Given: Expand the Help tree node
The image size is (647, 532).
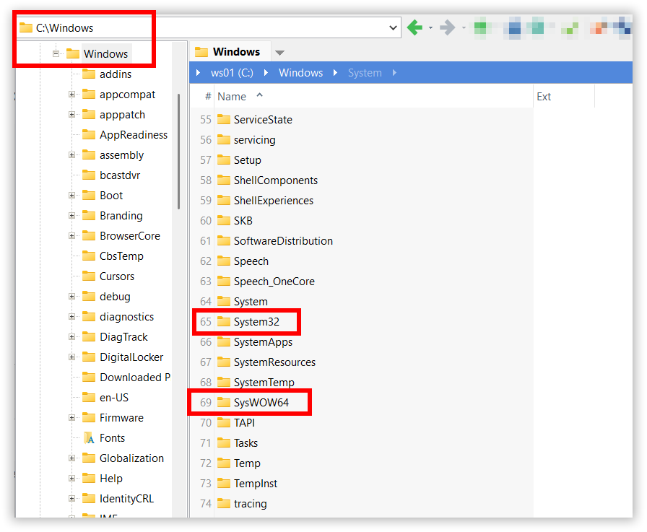Looking at the screenshot, I should coord(71,479).
